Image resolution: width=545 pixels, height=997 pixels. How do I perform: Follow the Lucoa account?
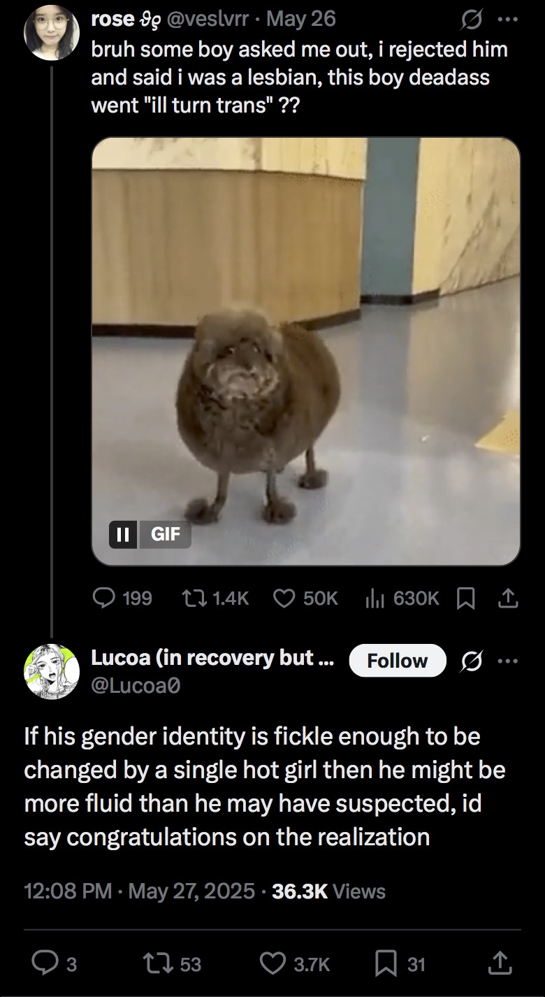coord(397,661)
